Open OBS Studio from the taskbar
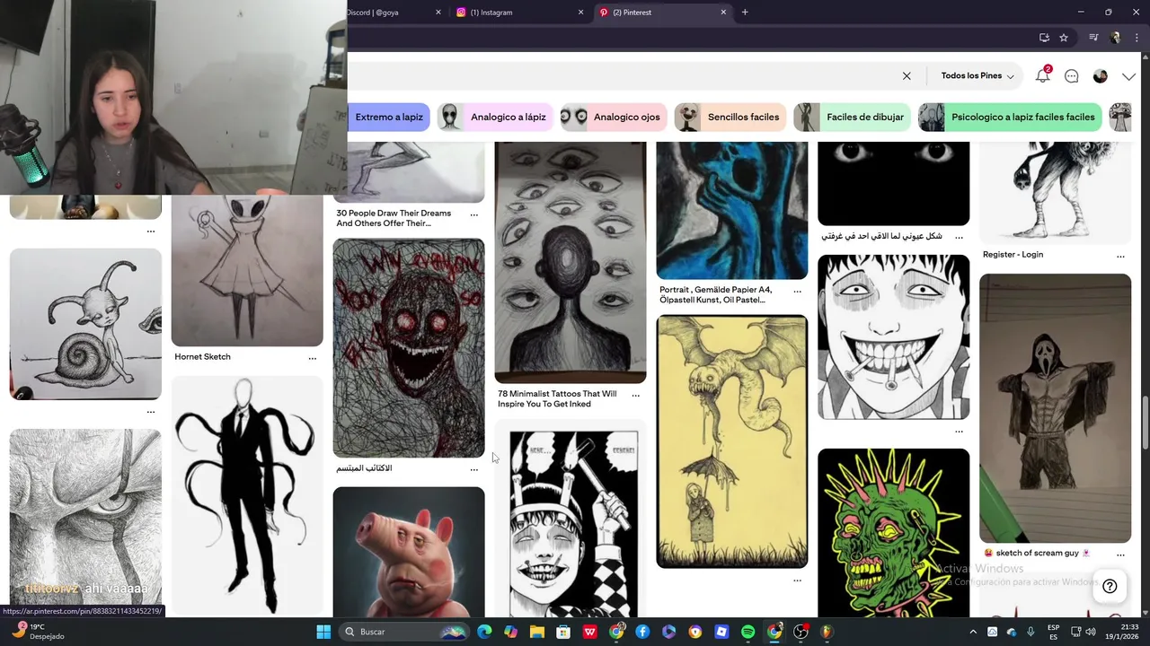1150x646 pixels. click(801, 632)
